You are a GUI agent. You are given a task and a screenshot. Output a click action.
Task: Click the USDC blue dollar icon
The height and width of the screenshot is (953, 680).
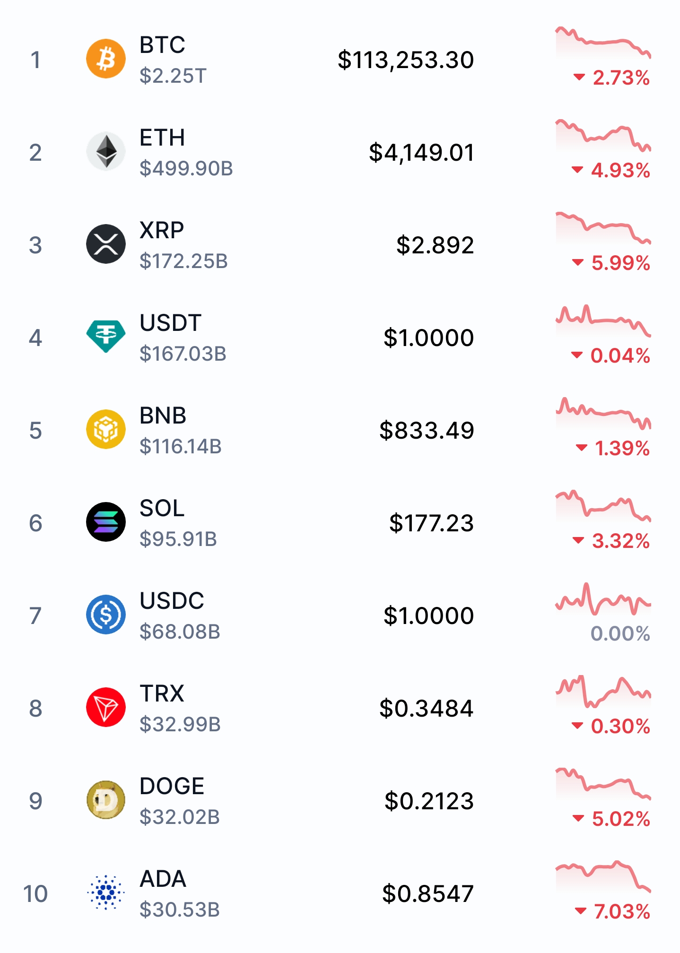point(106,615)
